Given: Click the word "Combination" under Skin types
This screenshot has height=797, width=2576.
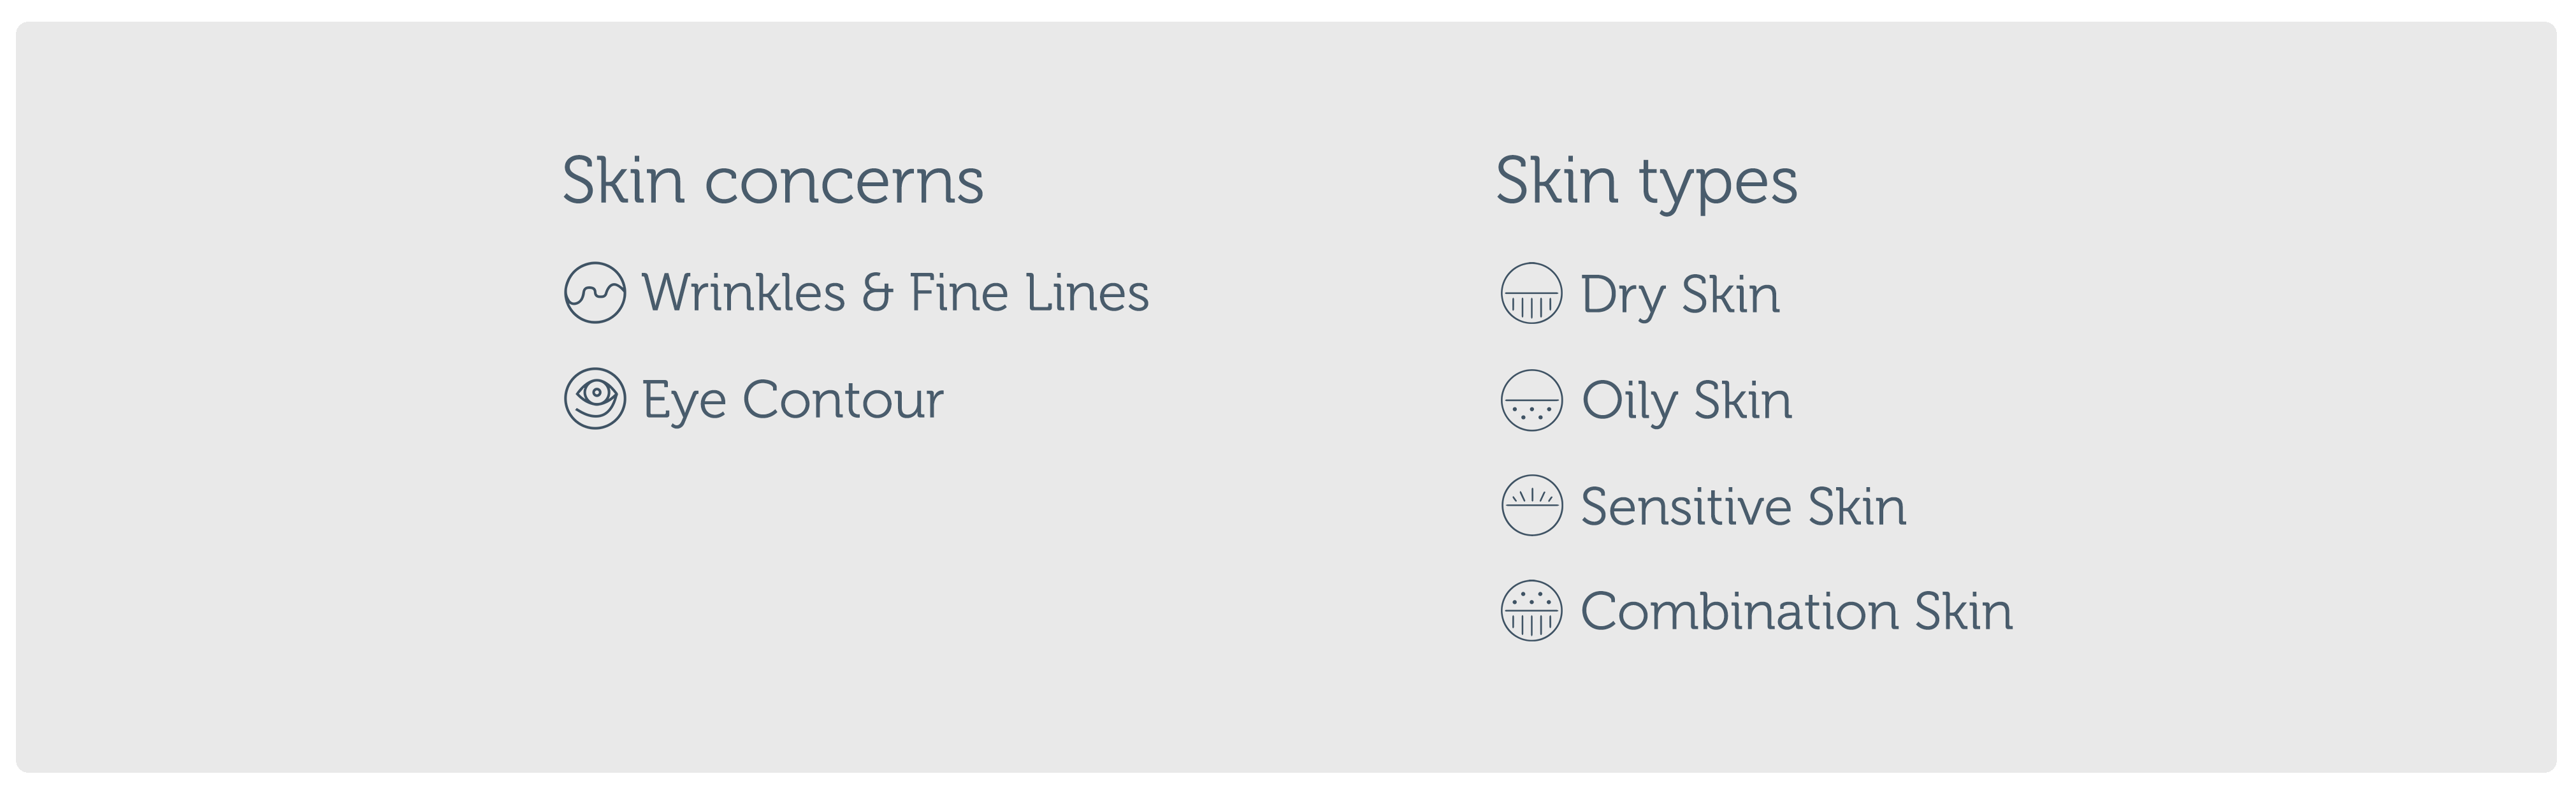Looking at the screenshot, I should pyautogui.click(x=1739, y=611).
